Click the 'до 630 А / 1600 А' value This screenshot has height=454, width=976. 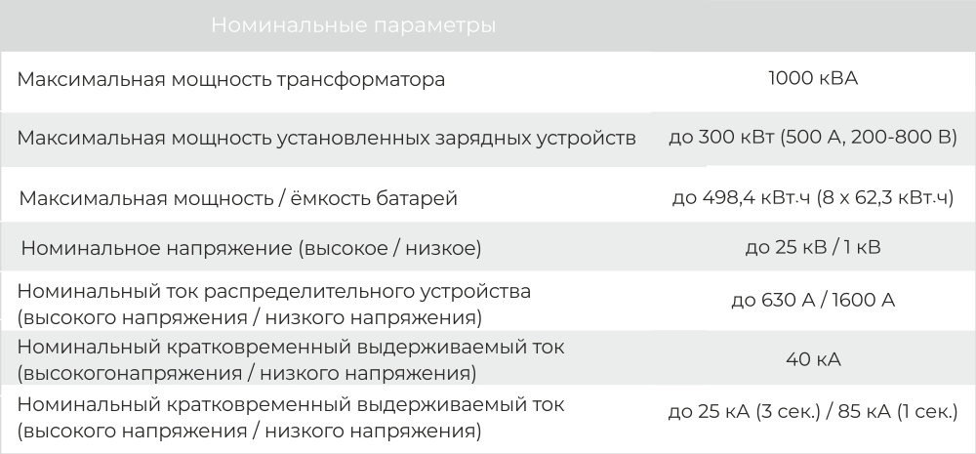point(813,300)
